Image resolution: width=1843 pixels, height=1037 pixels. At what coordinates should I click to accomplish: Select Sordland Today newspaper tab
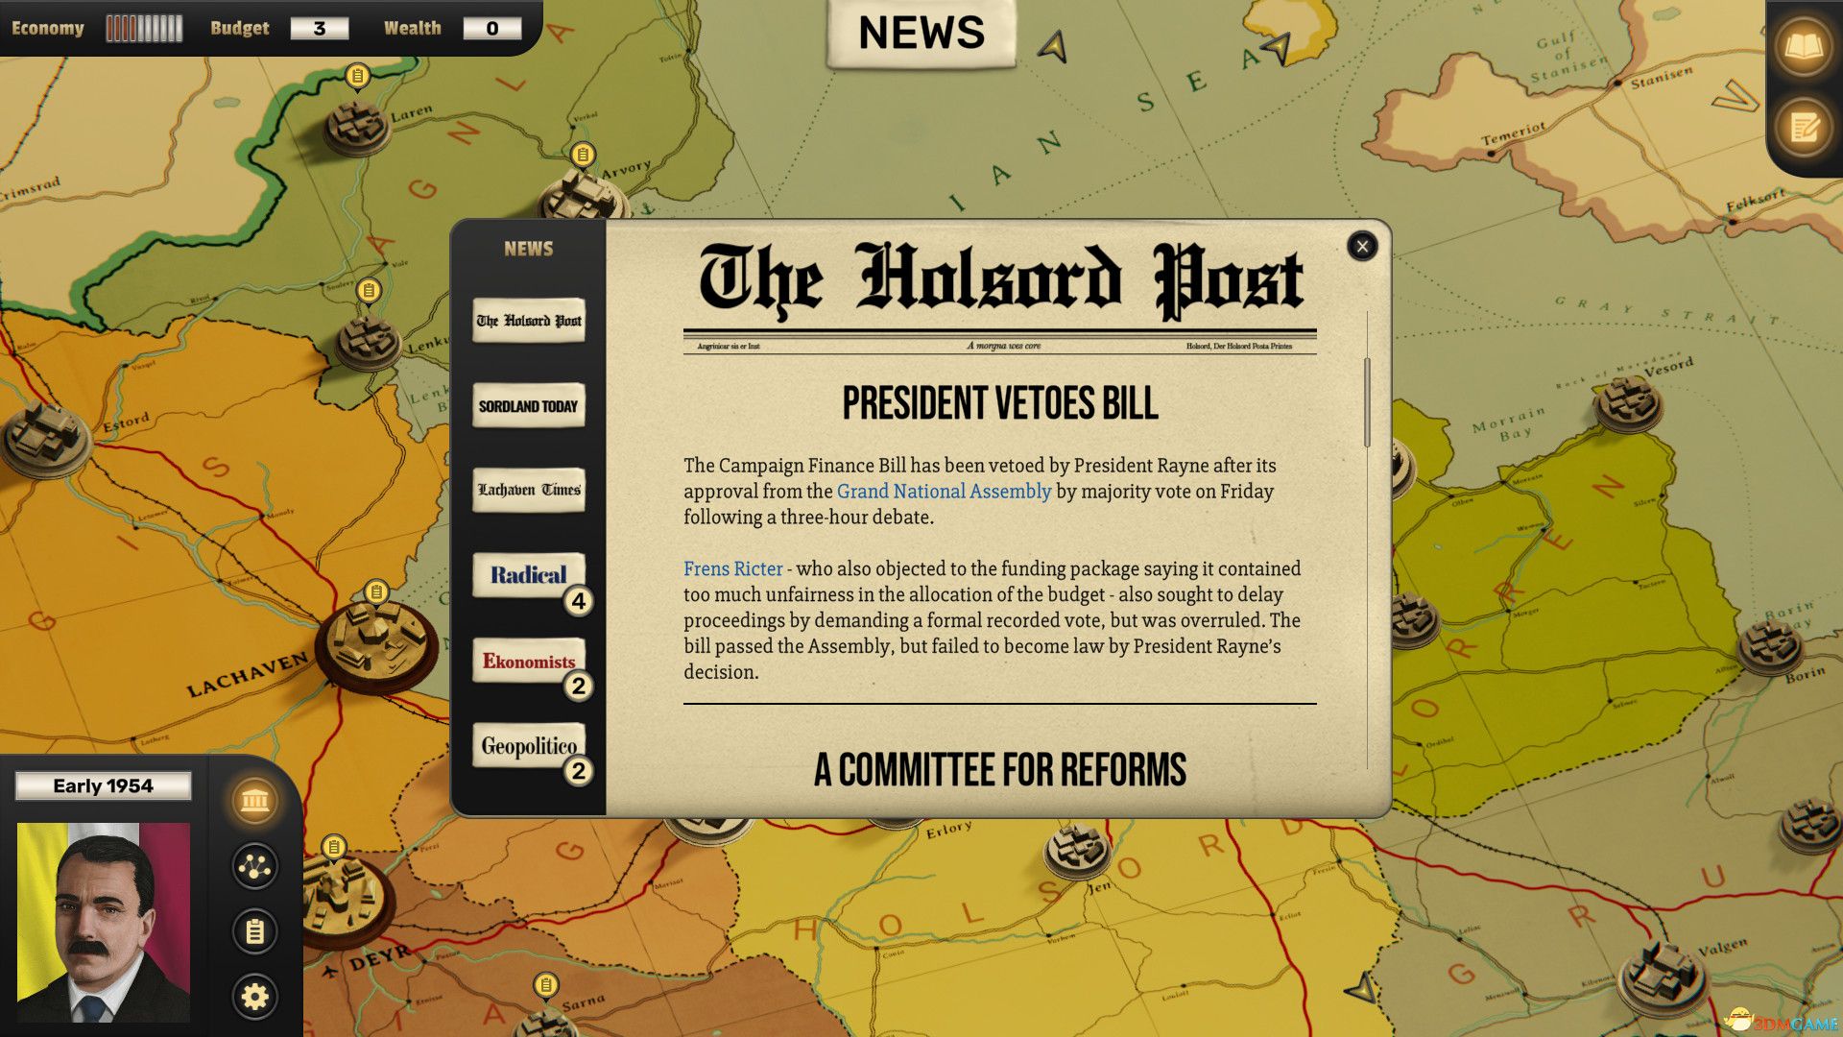(x=528, y=405)
